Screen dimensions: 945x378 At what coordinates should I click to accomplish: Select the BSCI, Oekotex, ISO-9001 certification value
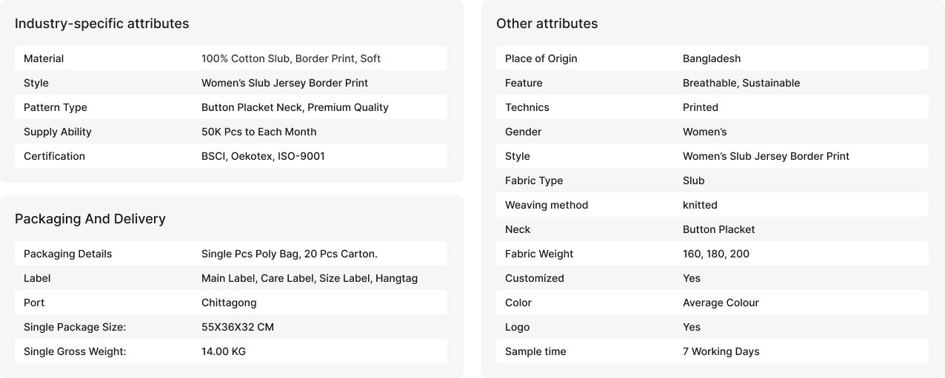pyautogui.click(x=263, y=156)
